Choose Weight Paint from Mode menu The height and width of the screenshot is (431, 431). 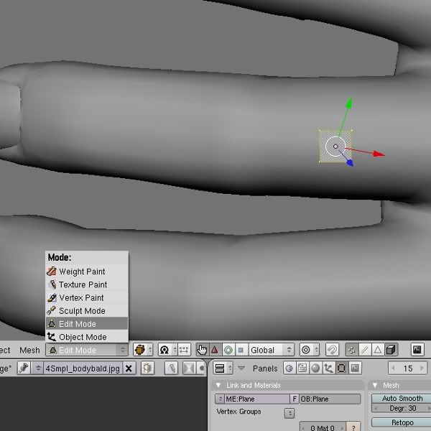tap(87, 272)
